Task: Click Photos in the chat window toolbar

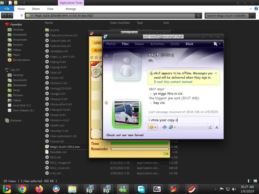Action: point(111,44)
